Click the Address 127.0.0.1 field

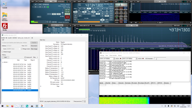point(13,46)
